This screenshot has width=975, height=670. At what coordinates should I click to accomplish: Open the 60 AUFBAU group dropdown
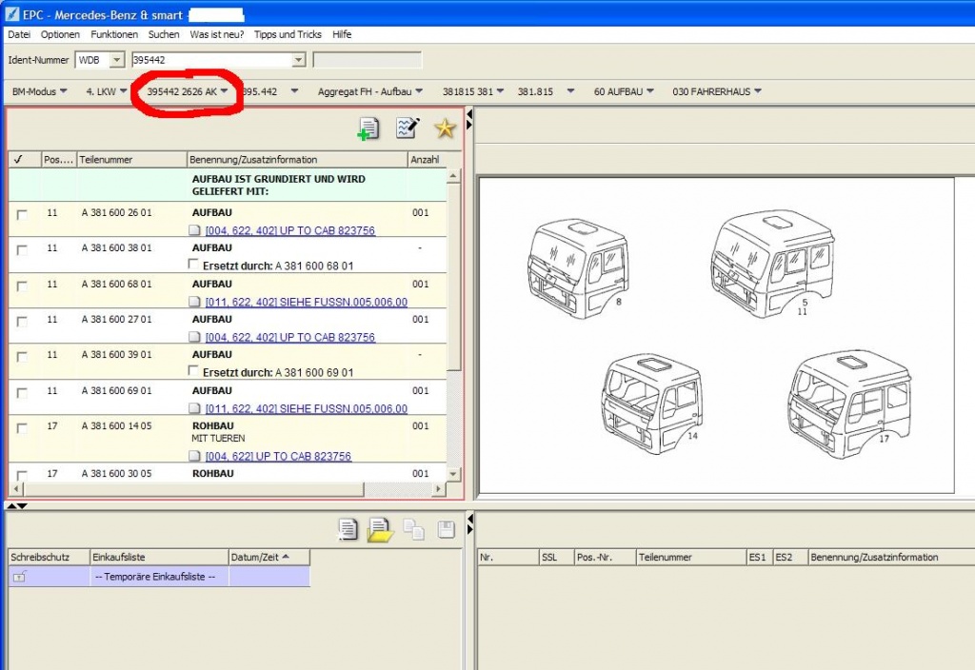pos(624,92)
